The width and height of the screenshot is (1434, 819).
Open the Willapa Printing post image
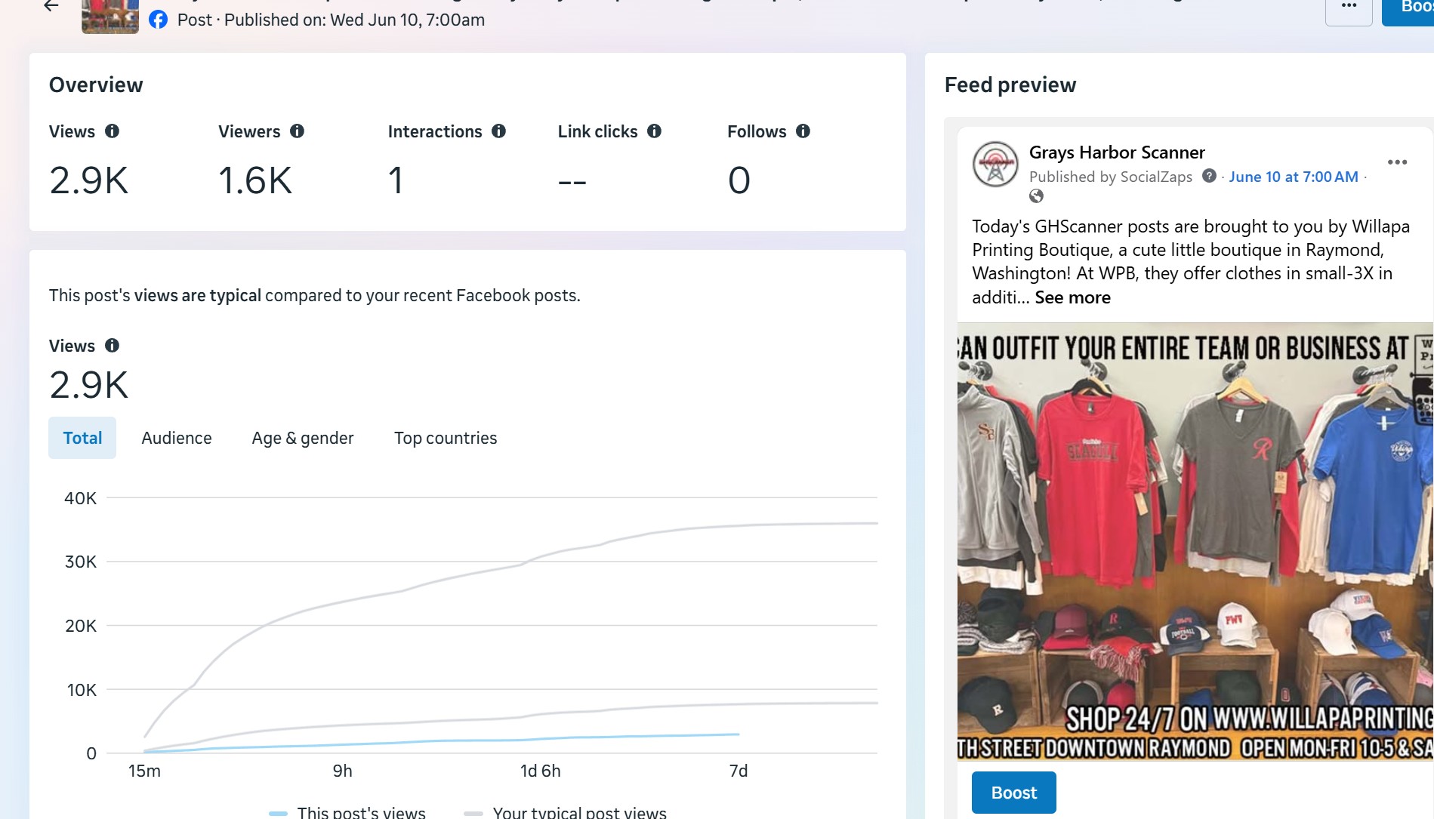[1195, 541]
